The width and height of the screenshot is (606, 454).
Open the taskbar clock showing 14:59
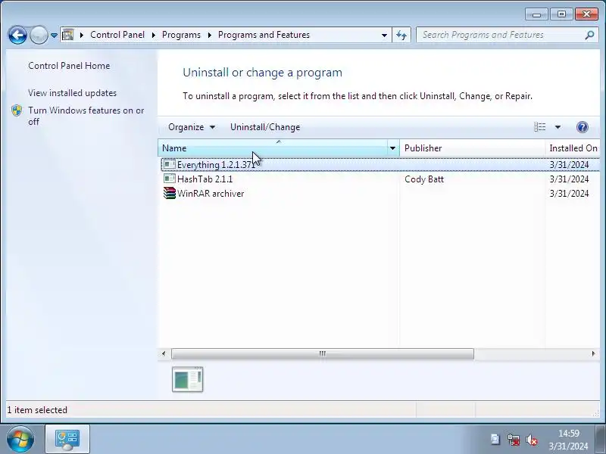tap(569, 440)
